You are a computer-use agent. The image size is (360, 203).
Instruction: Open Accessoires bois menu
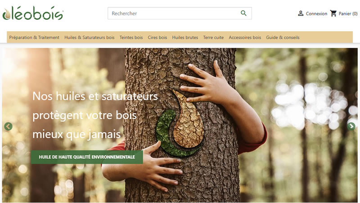(x=245, y=37)
